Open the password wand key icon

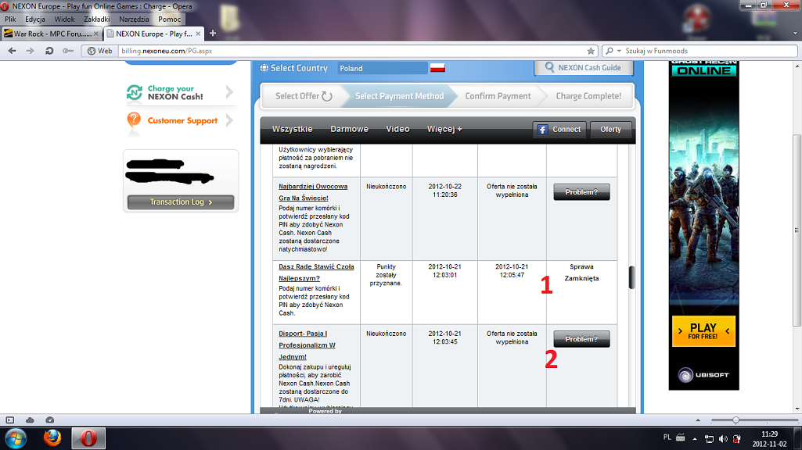click(x=68, y=51)
